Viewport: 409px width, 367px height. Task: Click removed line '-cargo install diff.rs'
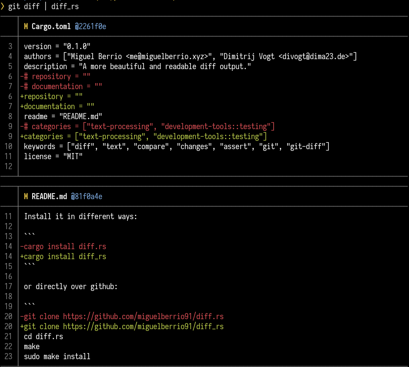tap(63, 246)
